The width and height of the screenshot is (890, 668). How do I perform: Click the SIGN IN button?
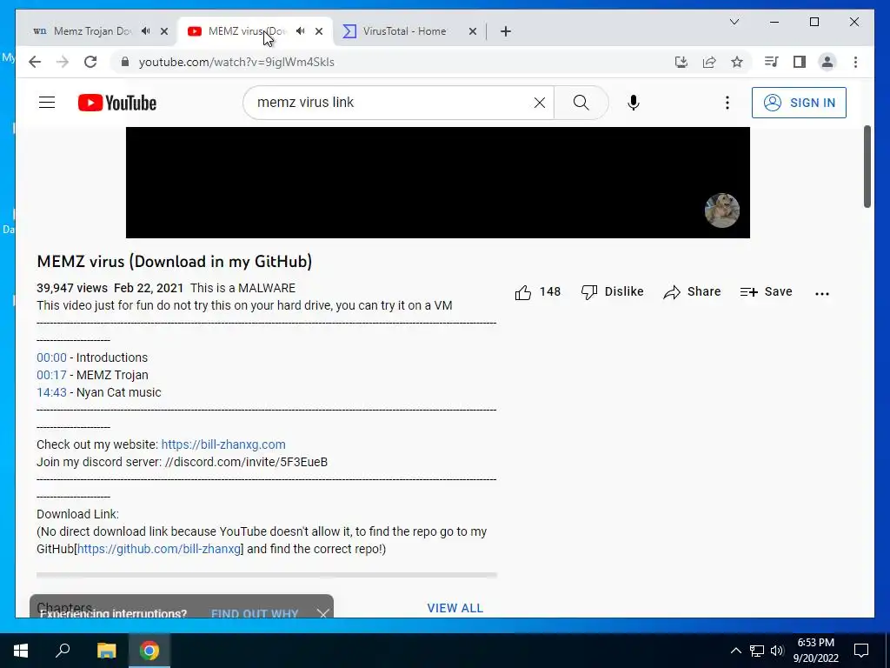[799, 103]
